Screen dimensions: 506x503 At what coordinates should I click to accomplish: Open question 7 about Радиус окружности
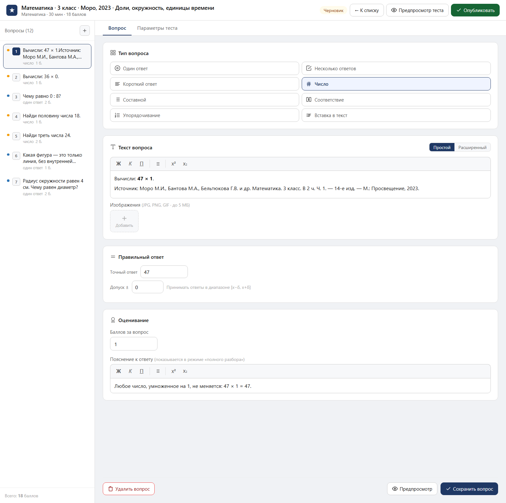tap(47, 187)
